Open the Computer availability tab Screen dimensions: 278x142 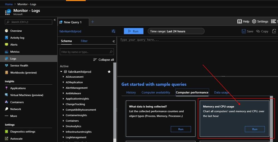pyautogui.click(x=156, y=92)
